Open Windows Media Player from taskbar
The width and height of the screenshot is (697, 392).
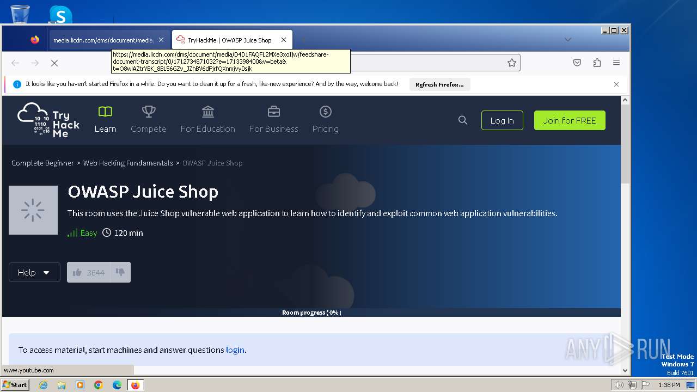point(80,385)
